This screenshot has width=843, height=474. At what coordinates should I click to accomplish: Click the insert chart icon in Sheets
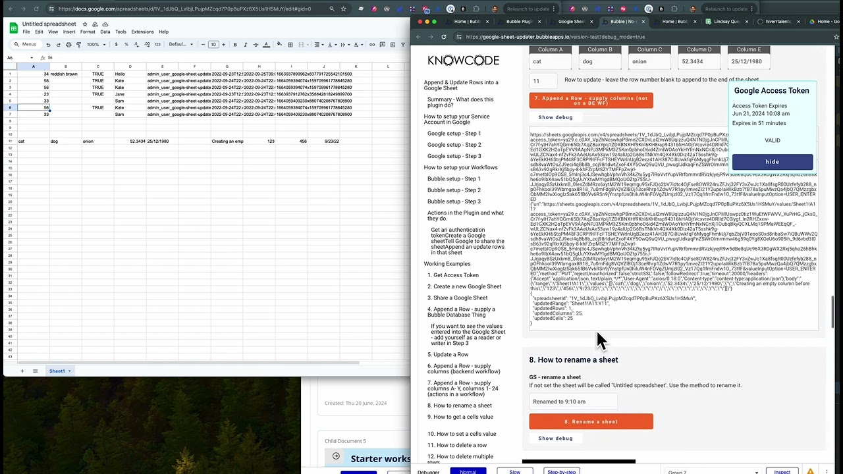[393, 45]
